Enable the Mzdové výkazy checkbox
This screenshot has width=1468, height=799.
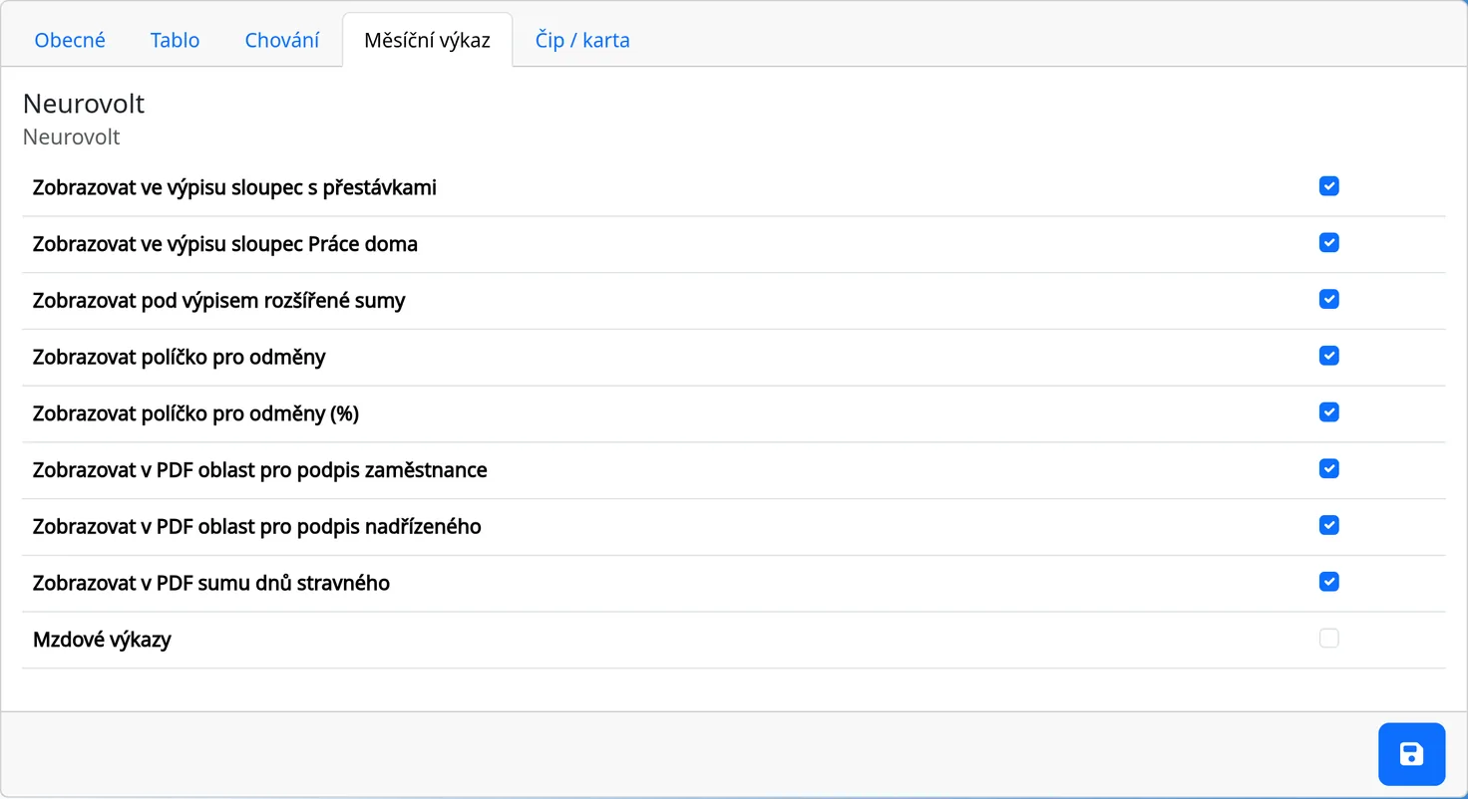tap(1328, 639)
